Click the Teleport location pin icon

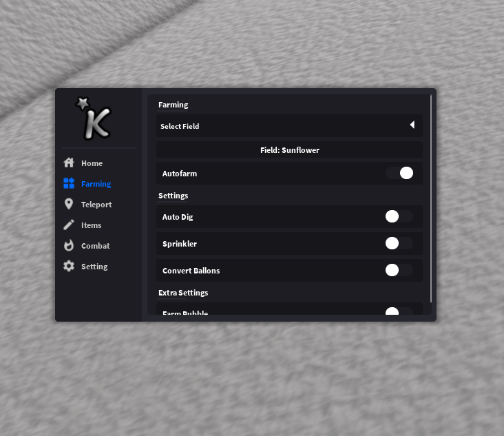pyautogui.click(x=69, y=205)
